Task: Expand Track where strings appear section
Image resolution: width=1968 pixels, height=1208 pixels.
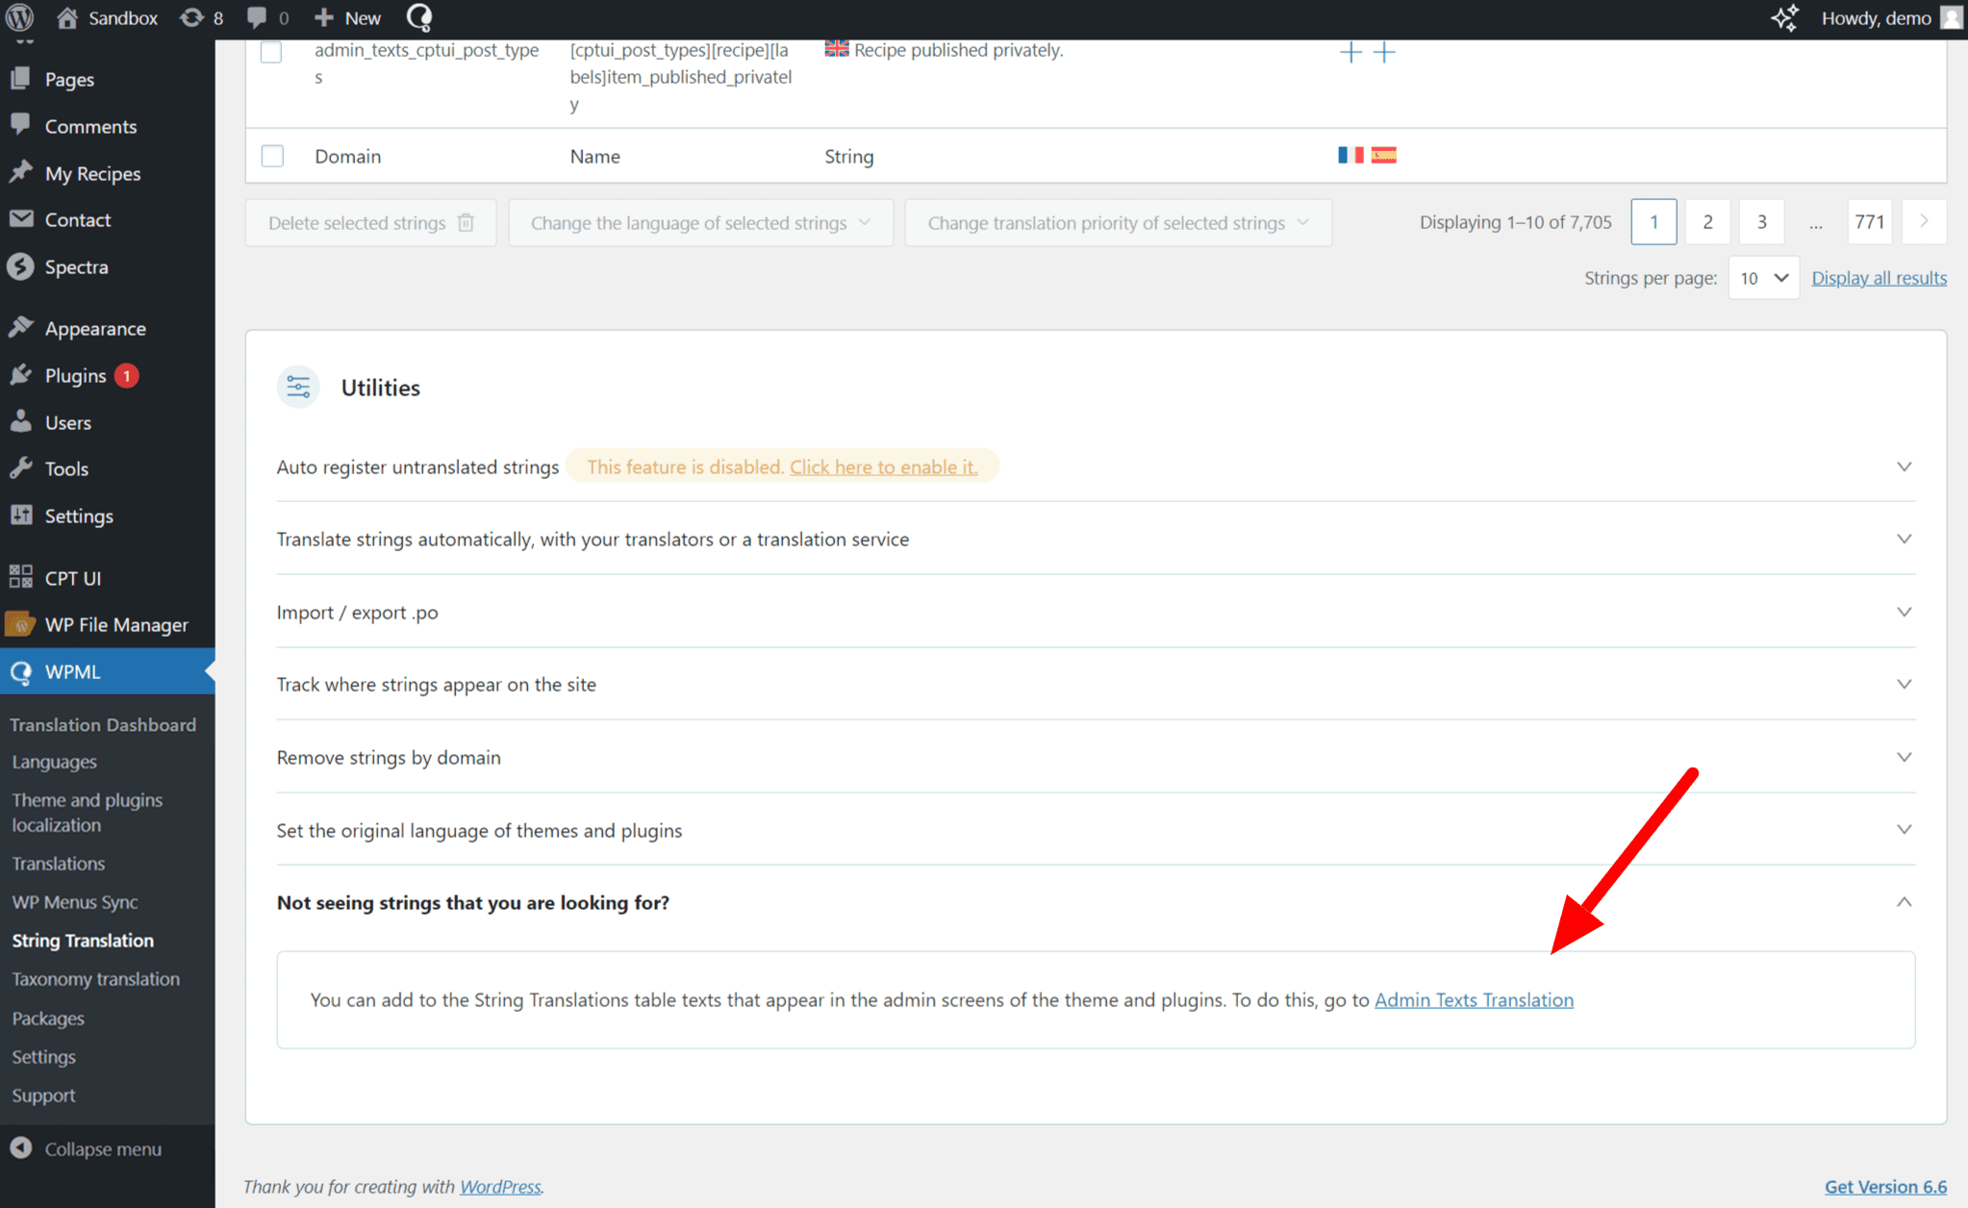Action: pyautogui.click(x=1904, y=684)
